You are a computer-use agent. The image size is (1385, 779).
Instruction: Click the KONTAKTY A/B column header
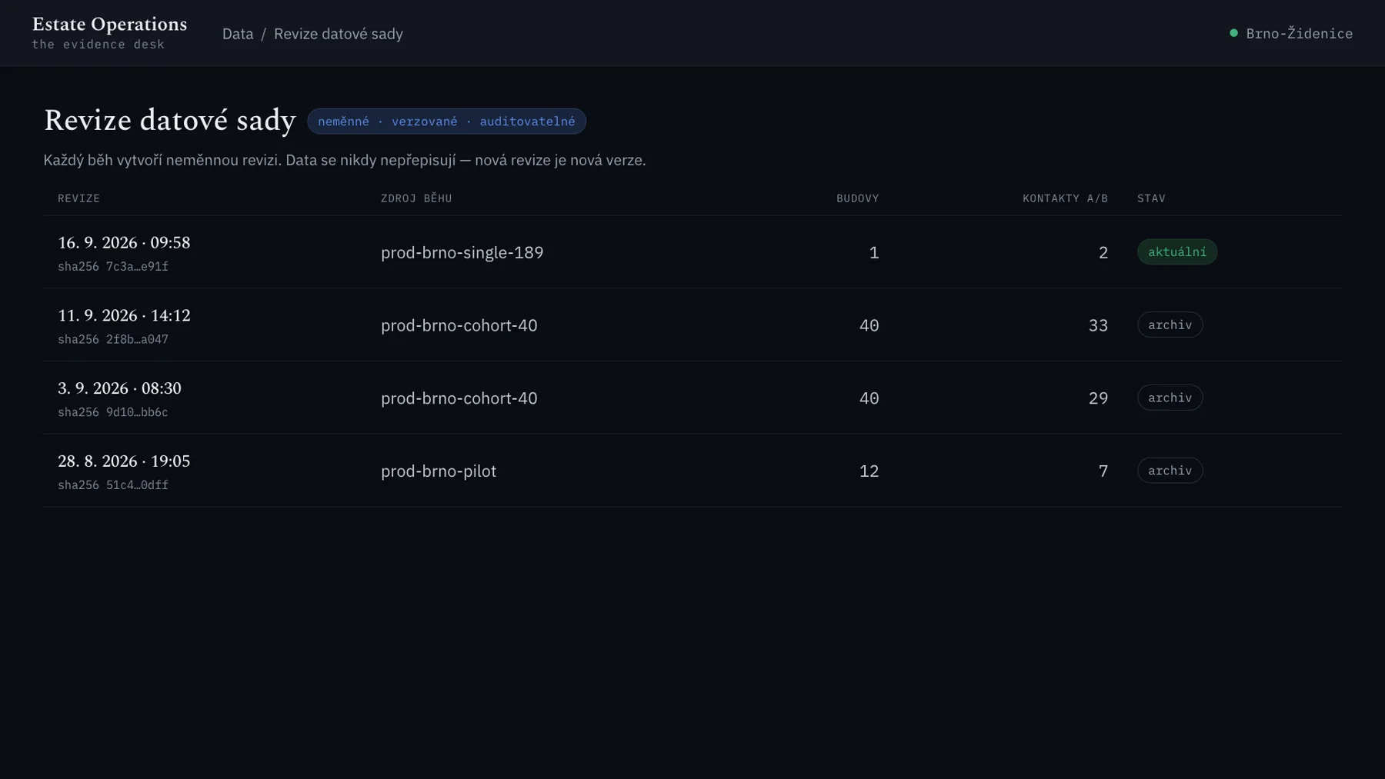click(1065, 198)
